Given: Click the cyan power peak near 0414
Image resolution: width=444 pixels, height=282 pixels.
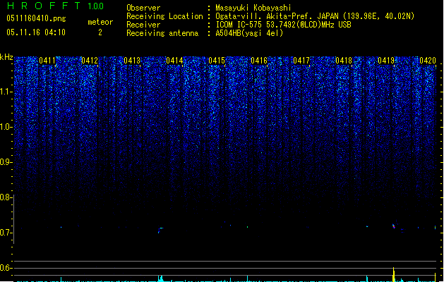Looking at the screenshot, I should (x=160, y=278).
